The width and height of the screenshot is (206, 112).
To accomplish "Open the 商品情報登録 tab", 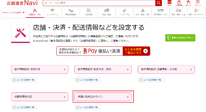I will (x=71, y=13).
